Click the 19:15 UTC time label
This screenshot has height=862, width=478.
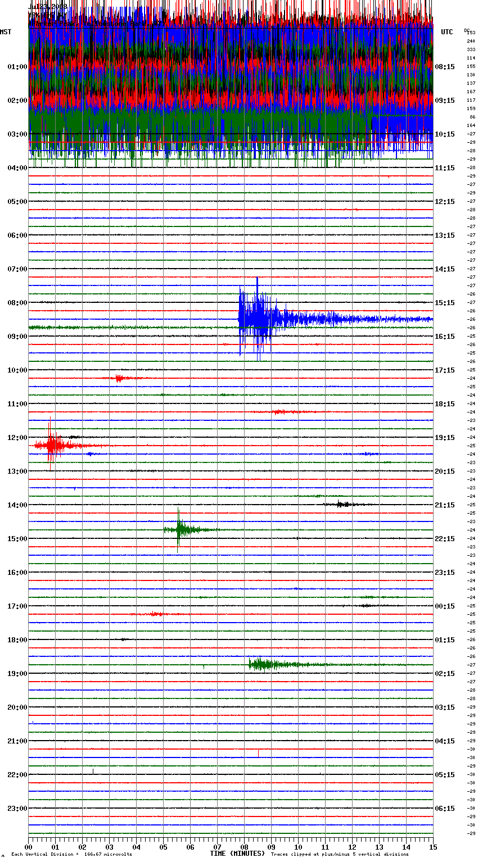point(445,438)
